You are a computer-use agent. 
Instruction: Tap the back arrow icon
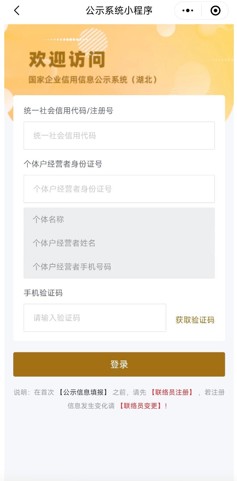(17, 11)
